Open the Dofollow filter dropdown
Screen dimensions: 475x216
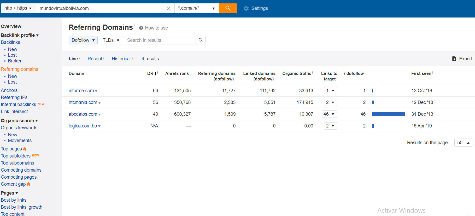[x=83, y=40]
